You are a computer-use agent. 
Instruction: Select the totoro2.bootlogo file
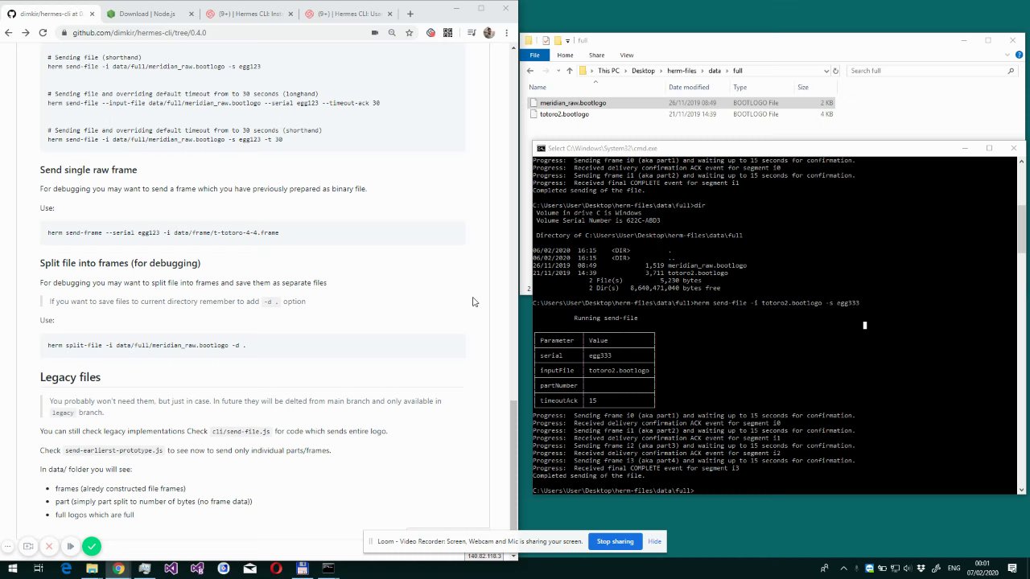pos(564,114)
